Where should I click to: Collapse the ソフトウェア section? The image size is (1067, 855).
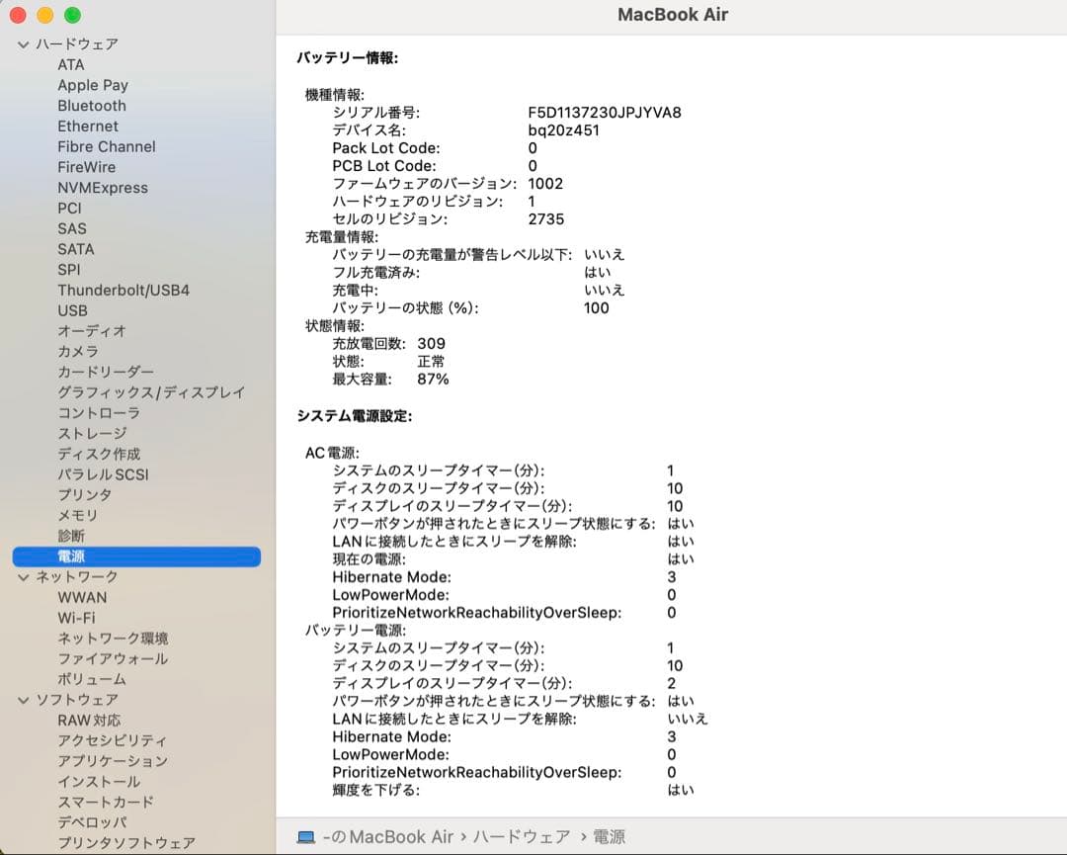coord(22,699)
